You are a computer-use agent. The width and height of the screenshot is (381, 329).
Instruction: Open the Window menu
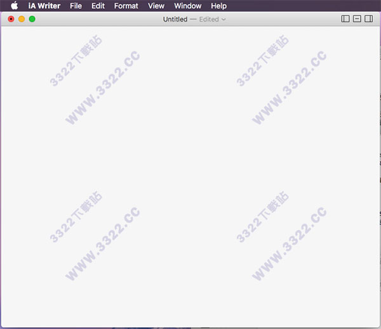[x=187, y=6]
